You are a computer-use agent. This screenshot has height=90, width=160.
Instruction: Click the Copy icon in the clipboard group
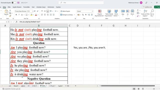pos(10,13)
